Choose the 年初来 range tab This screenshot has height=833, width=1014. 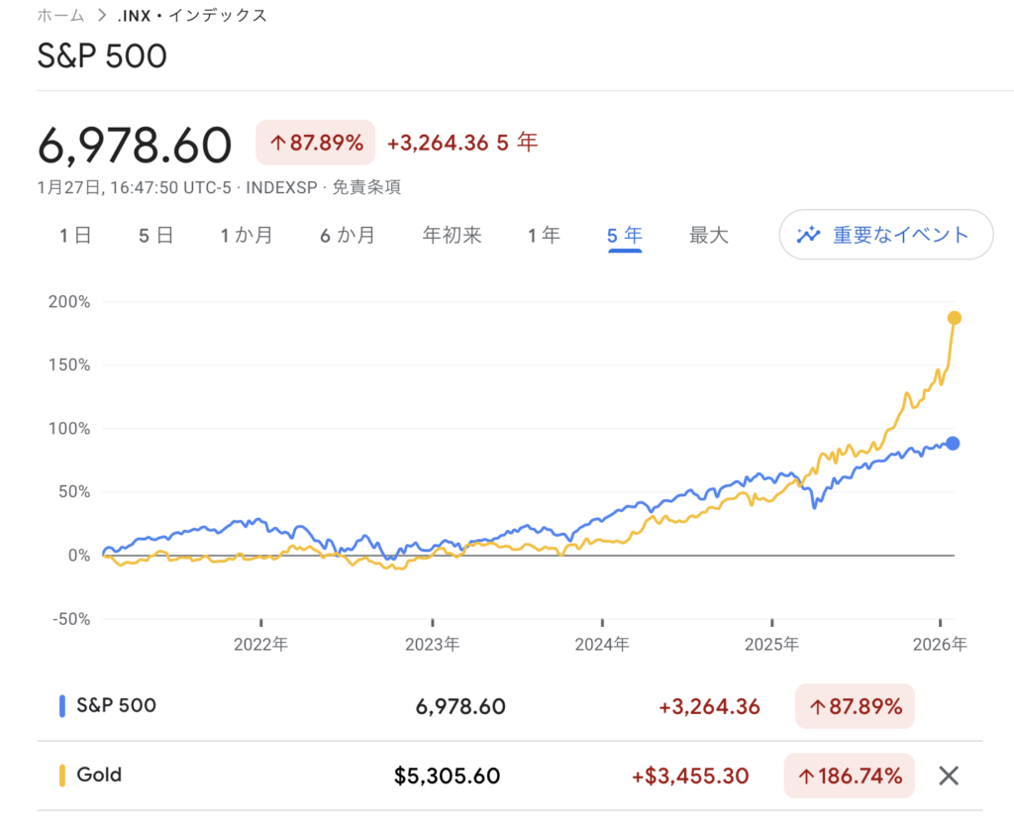pyautogui.click(x=452, y=236)
